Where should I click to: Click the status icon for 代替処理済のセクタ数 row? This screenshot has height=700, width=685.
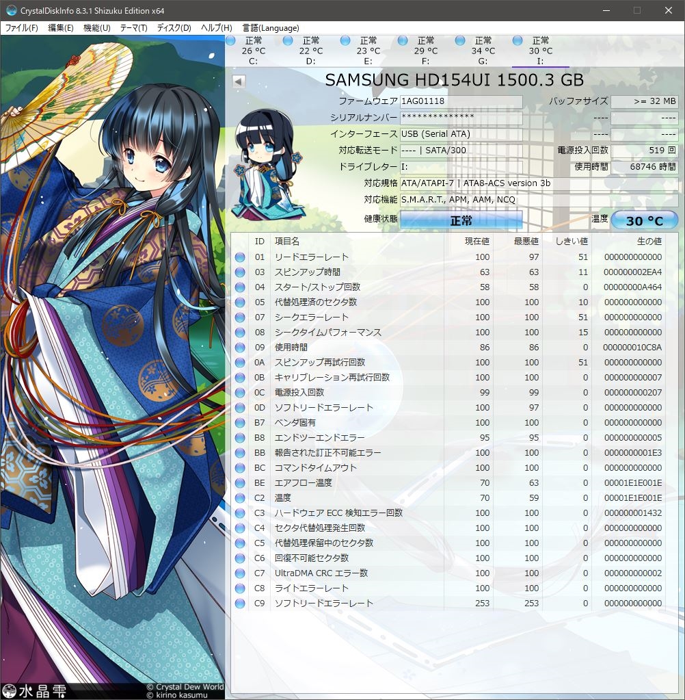point(240,302)
